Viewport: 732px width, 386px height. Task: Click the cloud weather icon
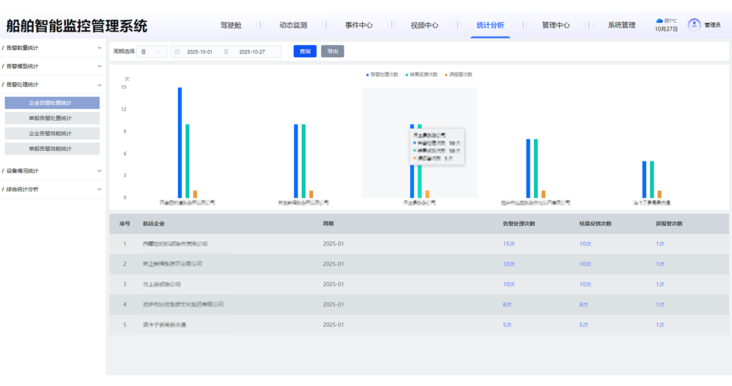click(659, 21)
